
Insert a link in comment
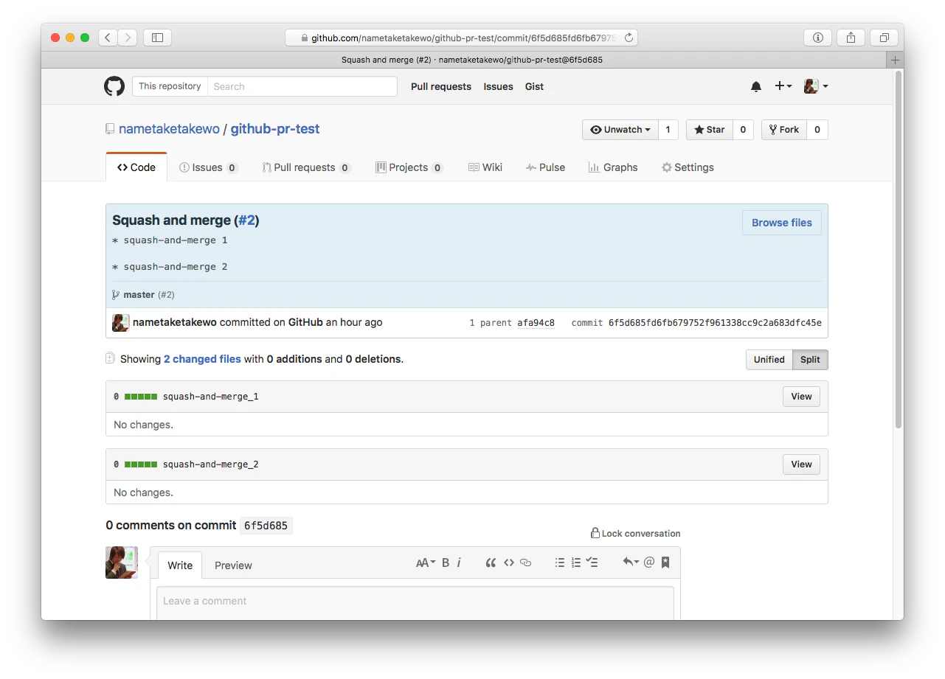(x=526, y=563)
